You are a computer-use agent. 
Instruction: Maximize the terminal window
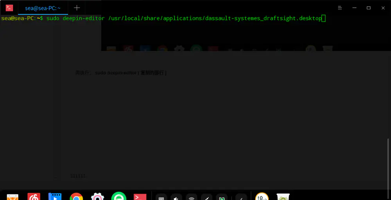pos(368,8)
